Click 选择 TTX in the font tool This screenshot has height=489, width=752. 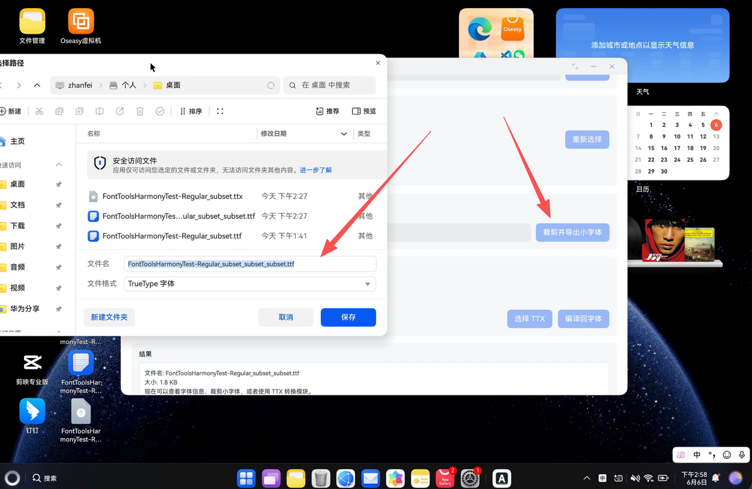click(530, 319)
